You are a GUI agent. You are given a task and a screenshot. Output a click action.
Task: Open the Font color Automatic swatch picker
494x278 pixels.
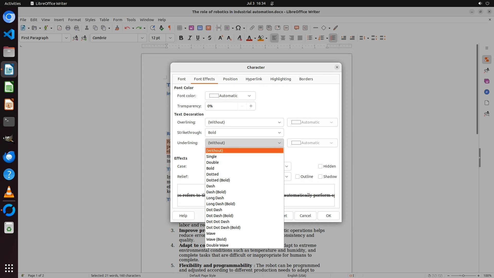coord(230,96)
